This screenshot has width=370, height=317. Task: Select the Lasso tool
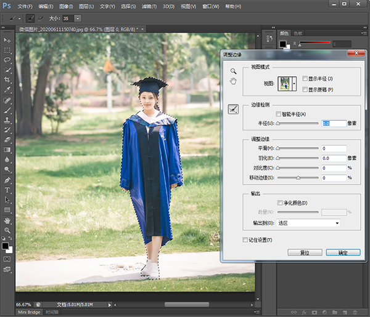click(x=7, y=60)
